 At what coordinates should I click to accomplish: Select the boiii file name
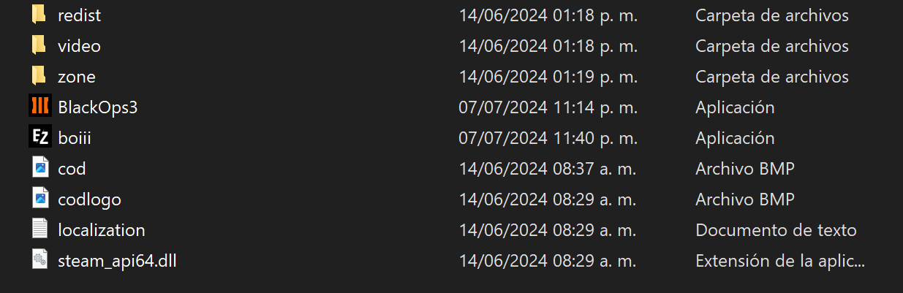(75, 138)
